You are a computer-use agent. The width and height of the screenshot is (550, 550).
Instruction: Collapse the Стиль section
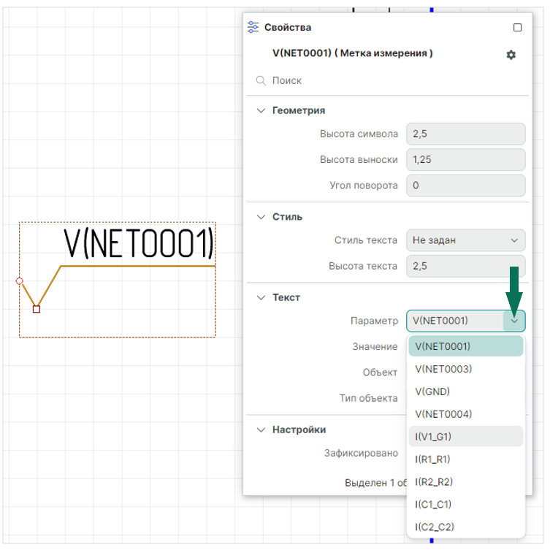coord(261,217)
